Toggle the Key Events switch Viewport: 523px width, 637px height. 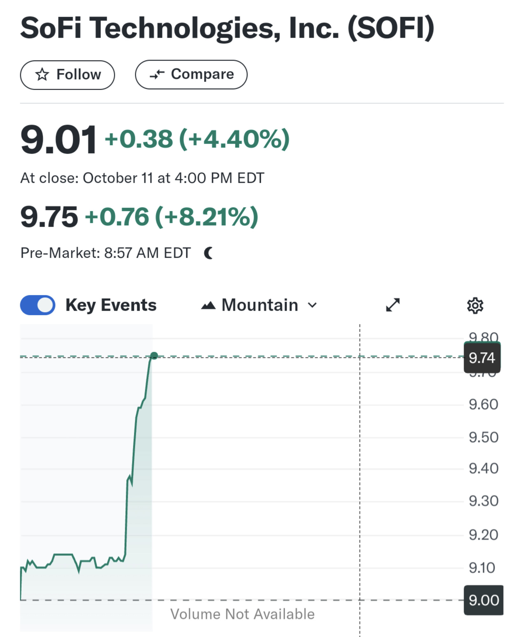tap(38, 305)
